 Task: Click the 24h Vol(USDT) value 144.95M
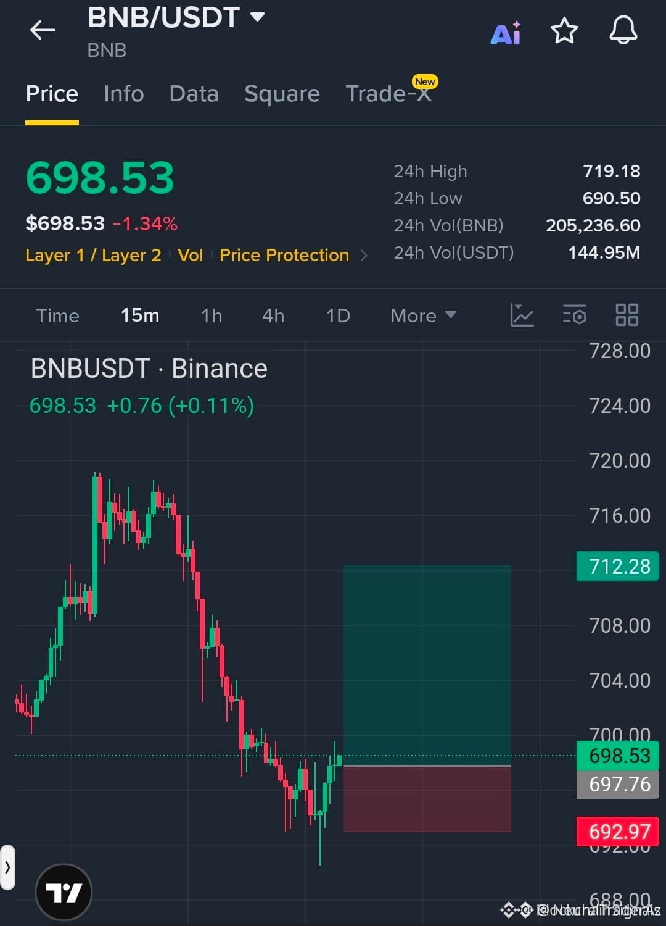coord(604,252)
